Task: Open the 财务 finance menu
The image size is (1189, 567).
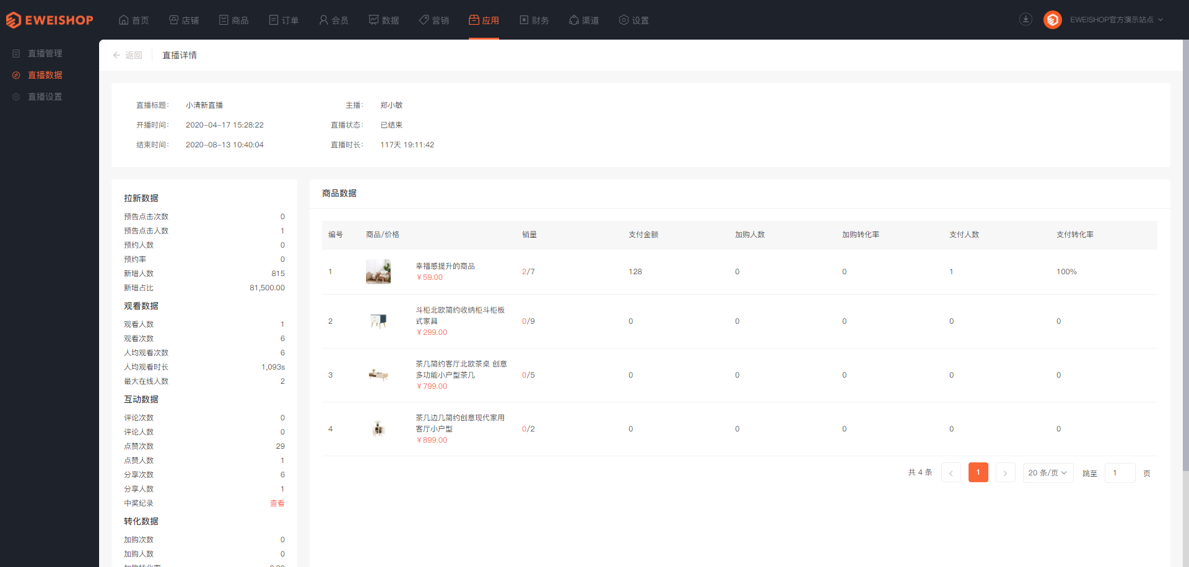Action: 534,20
